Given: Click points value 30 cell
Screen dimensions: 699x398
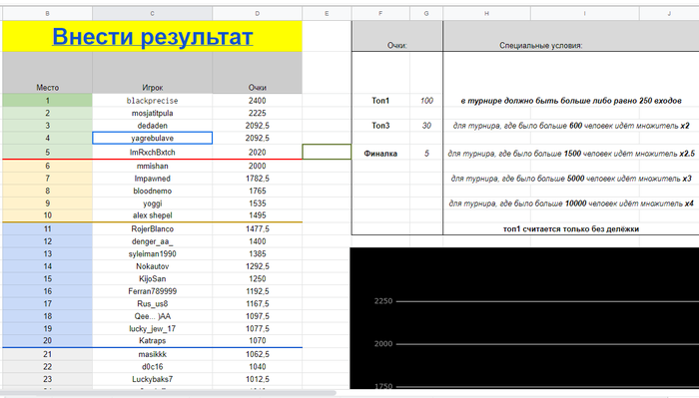Looking at the screenshot, I should (x=426, y=126).
